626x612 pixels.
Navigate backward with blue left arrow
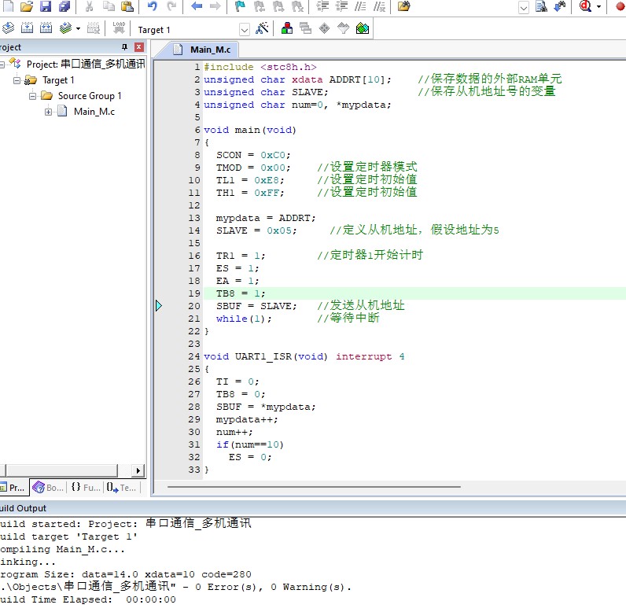197,6
